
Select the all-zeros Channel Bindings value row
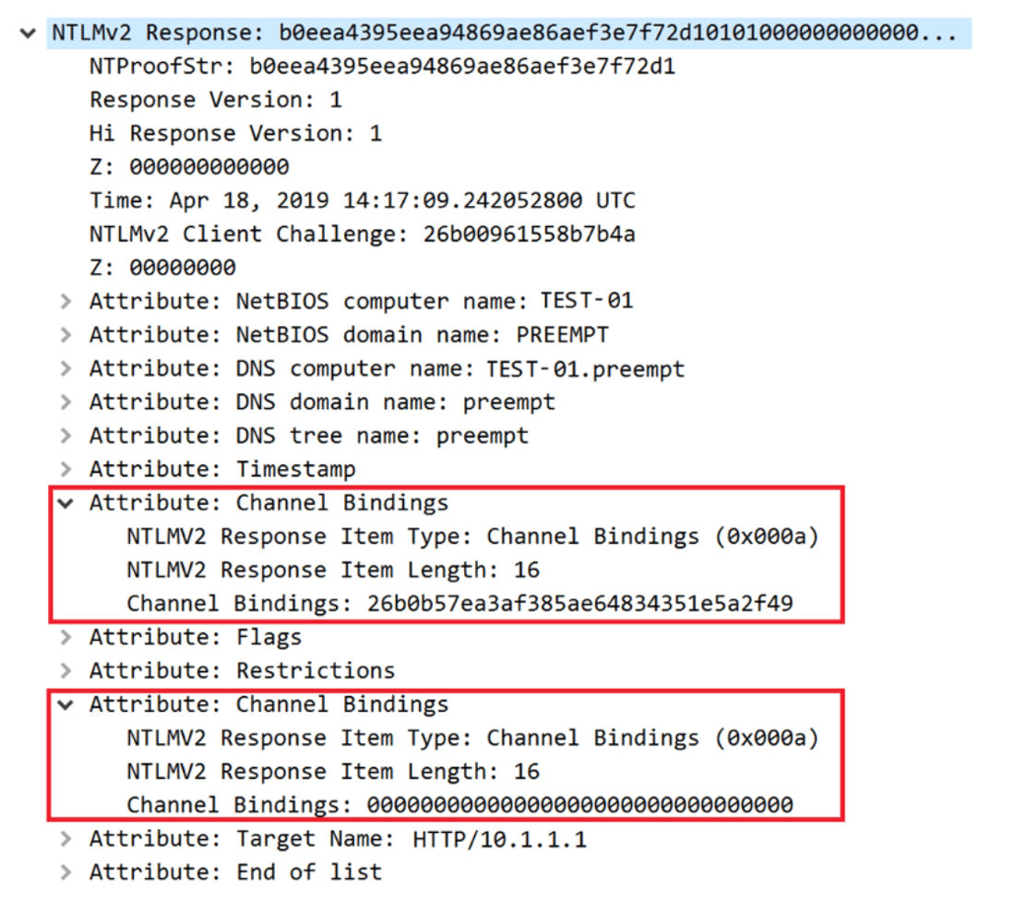tap(460, 805)
